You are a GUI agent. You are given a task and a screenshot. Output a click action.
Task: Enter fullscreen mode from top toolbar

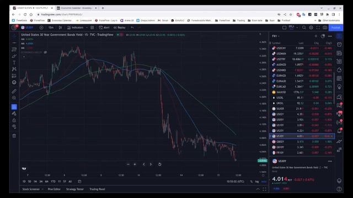coord(318,28)
